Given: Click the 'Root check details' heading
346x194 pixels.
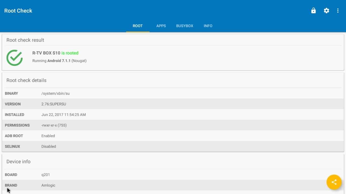Looking at the screenshot, I should [x=26, y=80].
